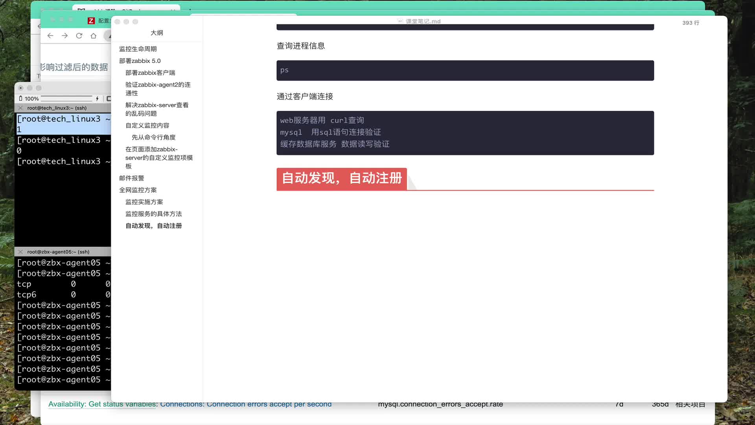Click the 查询进程信息 paragraph text
Viewport: 755px width, 425px height.
300,46
